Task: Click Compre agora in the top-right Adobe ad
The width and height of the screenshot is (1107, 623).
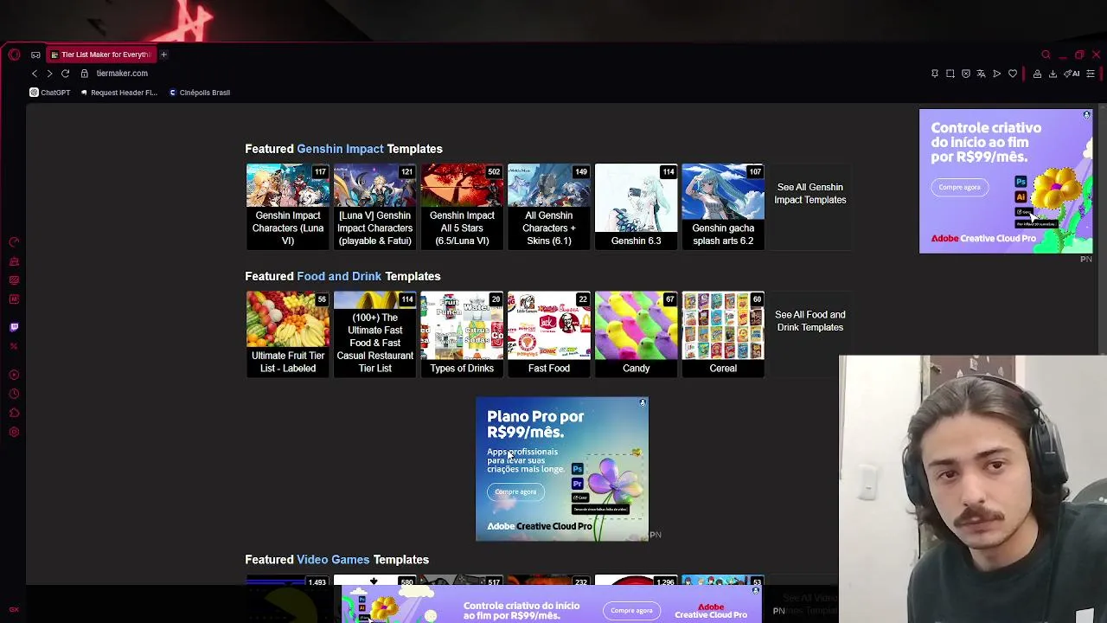Action: pos(960,187)
